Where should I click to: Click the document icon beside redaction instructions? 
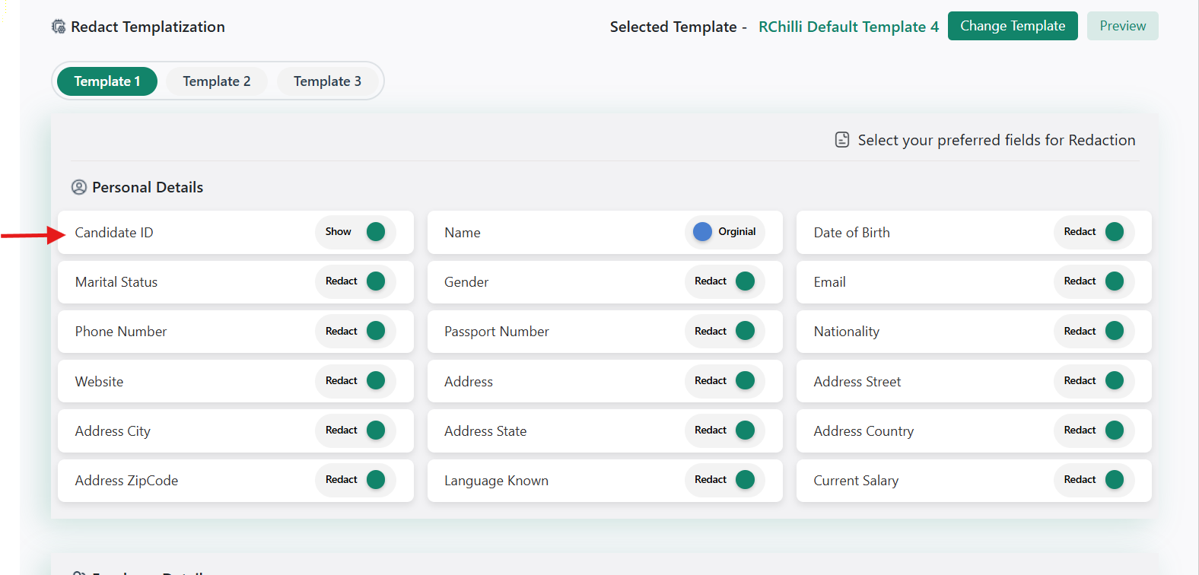[x=842, y=140]
